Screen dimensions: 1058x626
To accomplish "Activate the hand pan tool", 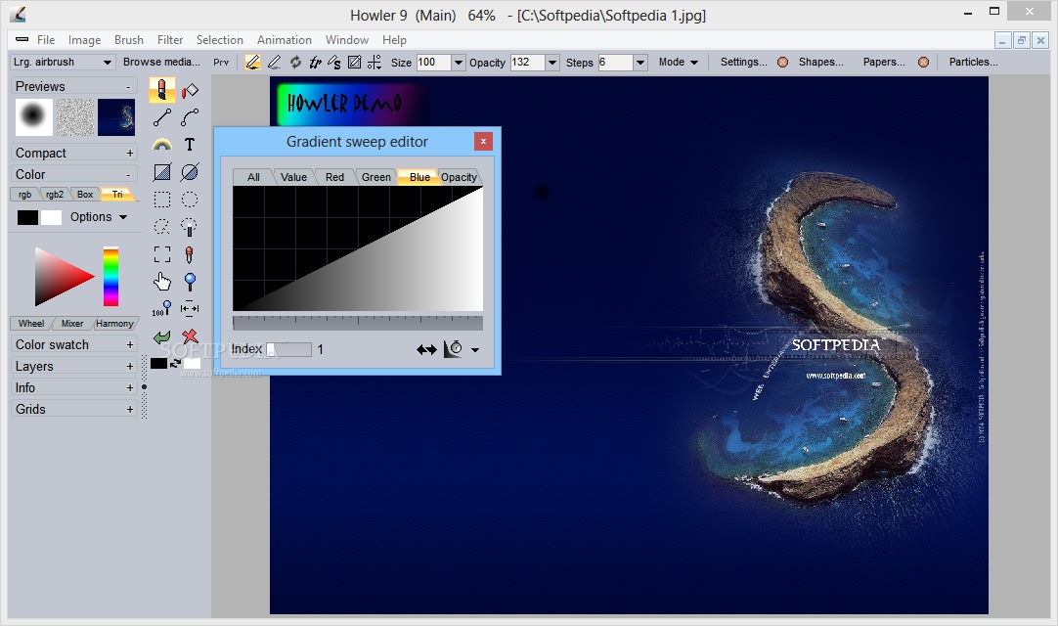I will click(162, 281).
